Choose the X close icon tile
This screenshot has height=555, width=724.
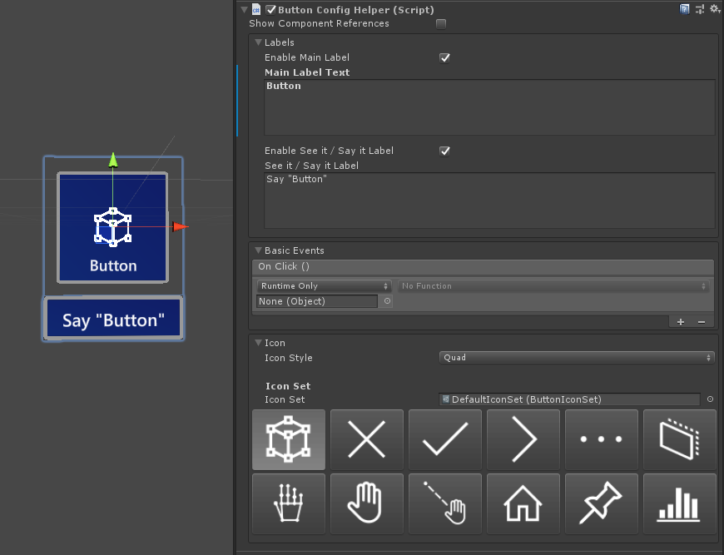pos(366,439)
